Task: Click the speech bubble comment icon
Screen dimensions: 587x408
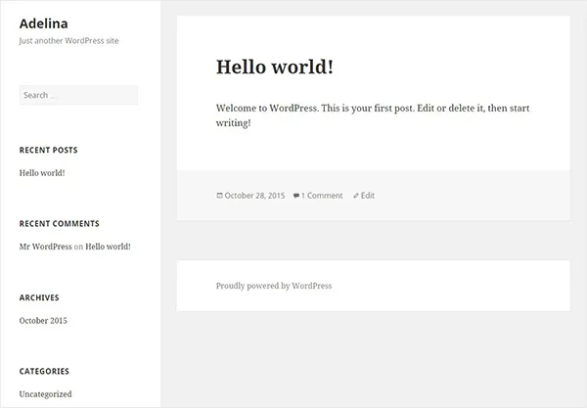Action: pos(296,196)
